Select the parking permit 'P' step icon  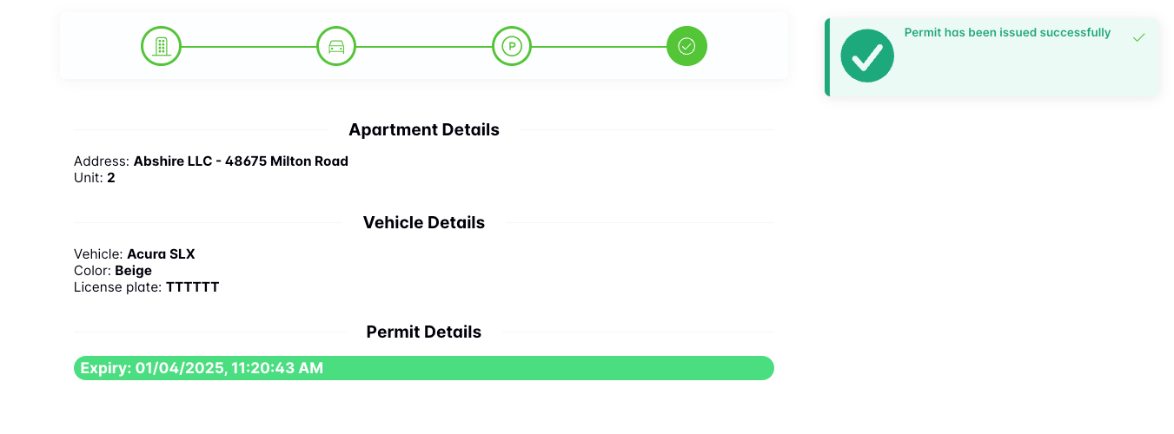(x=512, y=46)
